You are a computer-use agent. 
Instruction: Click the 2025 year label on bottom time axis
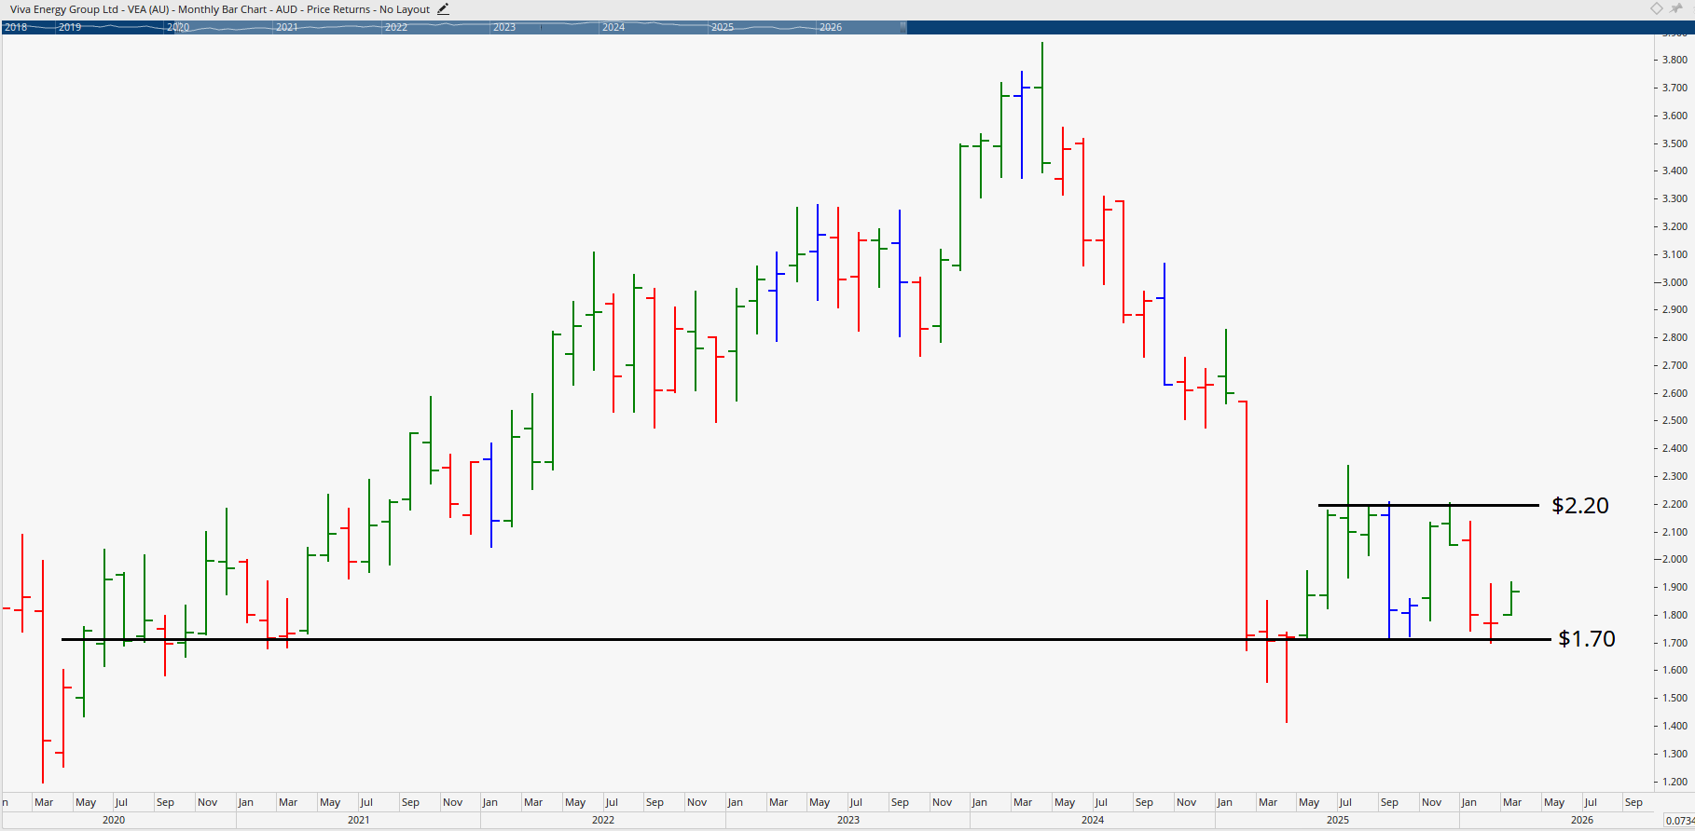pos(1338,820)
